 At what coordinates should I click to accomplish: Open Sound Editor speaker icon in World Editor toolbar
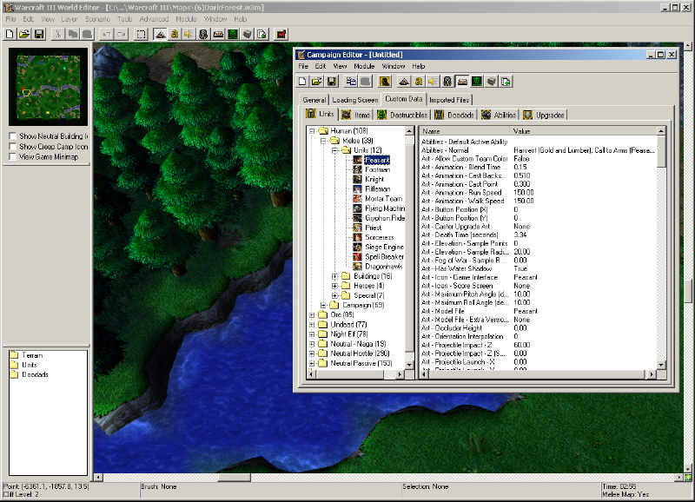pos(189,34)
